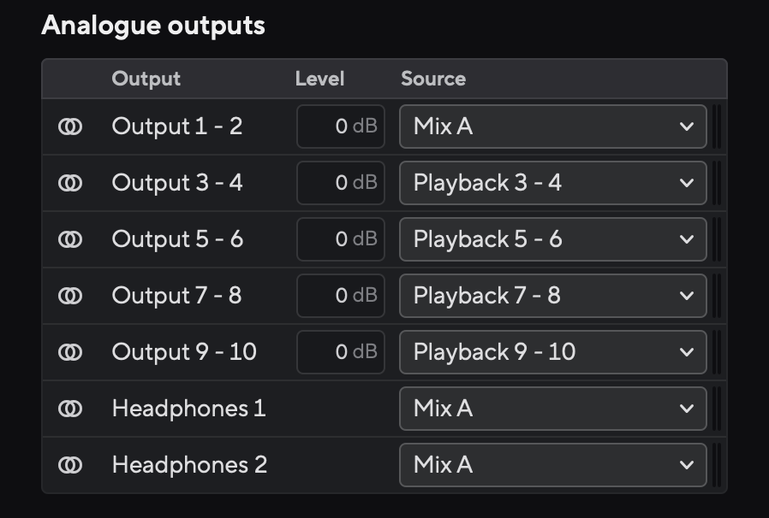
Task: Click the level input for Output 5 - 6
Action: (x=340, y=239)
